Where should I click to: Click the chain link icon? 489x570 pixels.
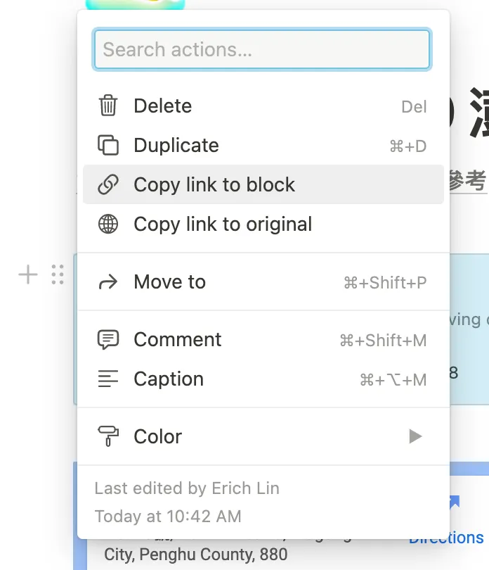[107, 185]
